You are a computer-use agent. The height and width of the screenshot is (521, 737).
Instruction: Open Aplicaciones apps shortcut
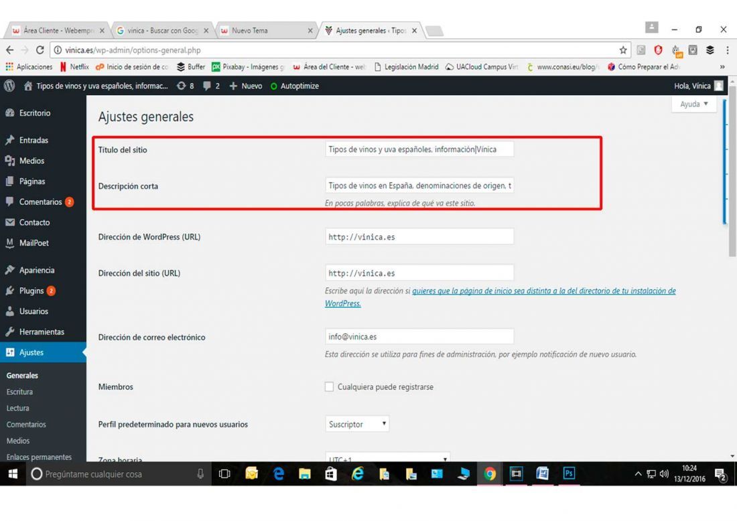[x=29, y=67]
